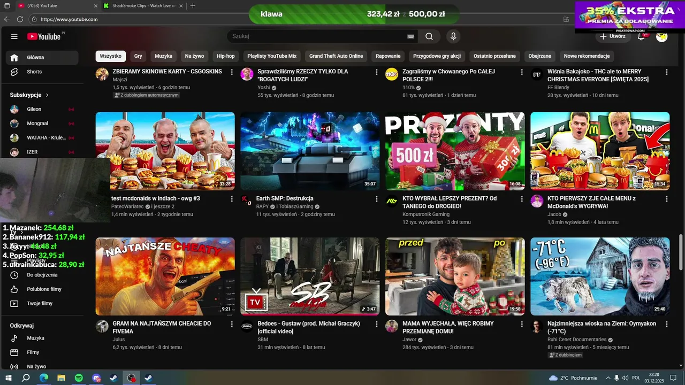This screenshot has width=685, height=385.
Task: Open Julus channel avatar
Action: [x=102, y=326]
